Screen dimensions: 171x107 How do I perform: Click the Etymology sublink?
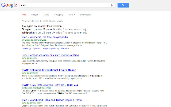(x=26, y=48)
